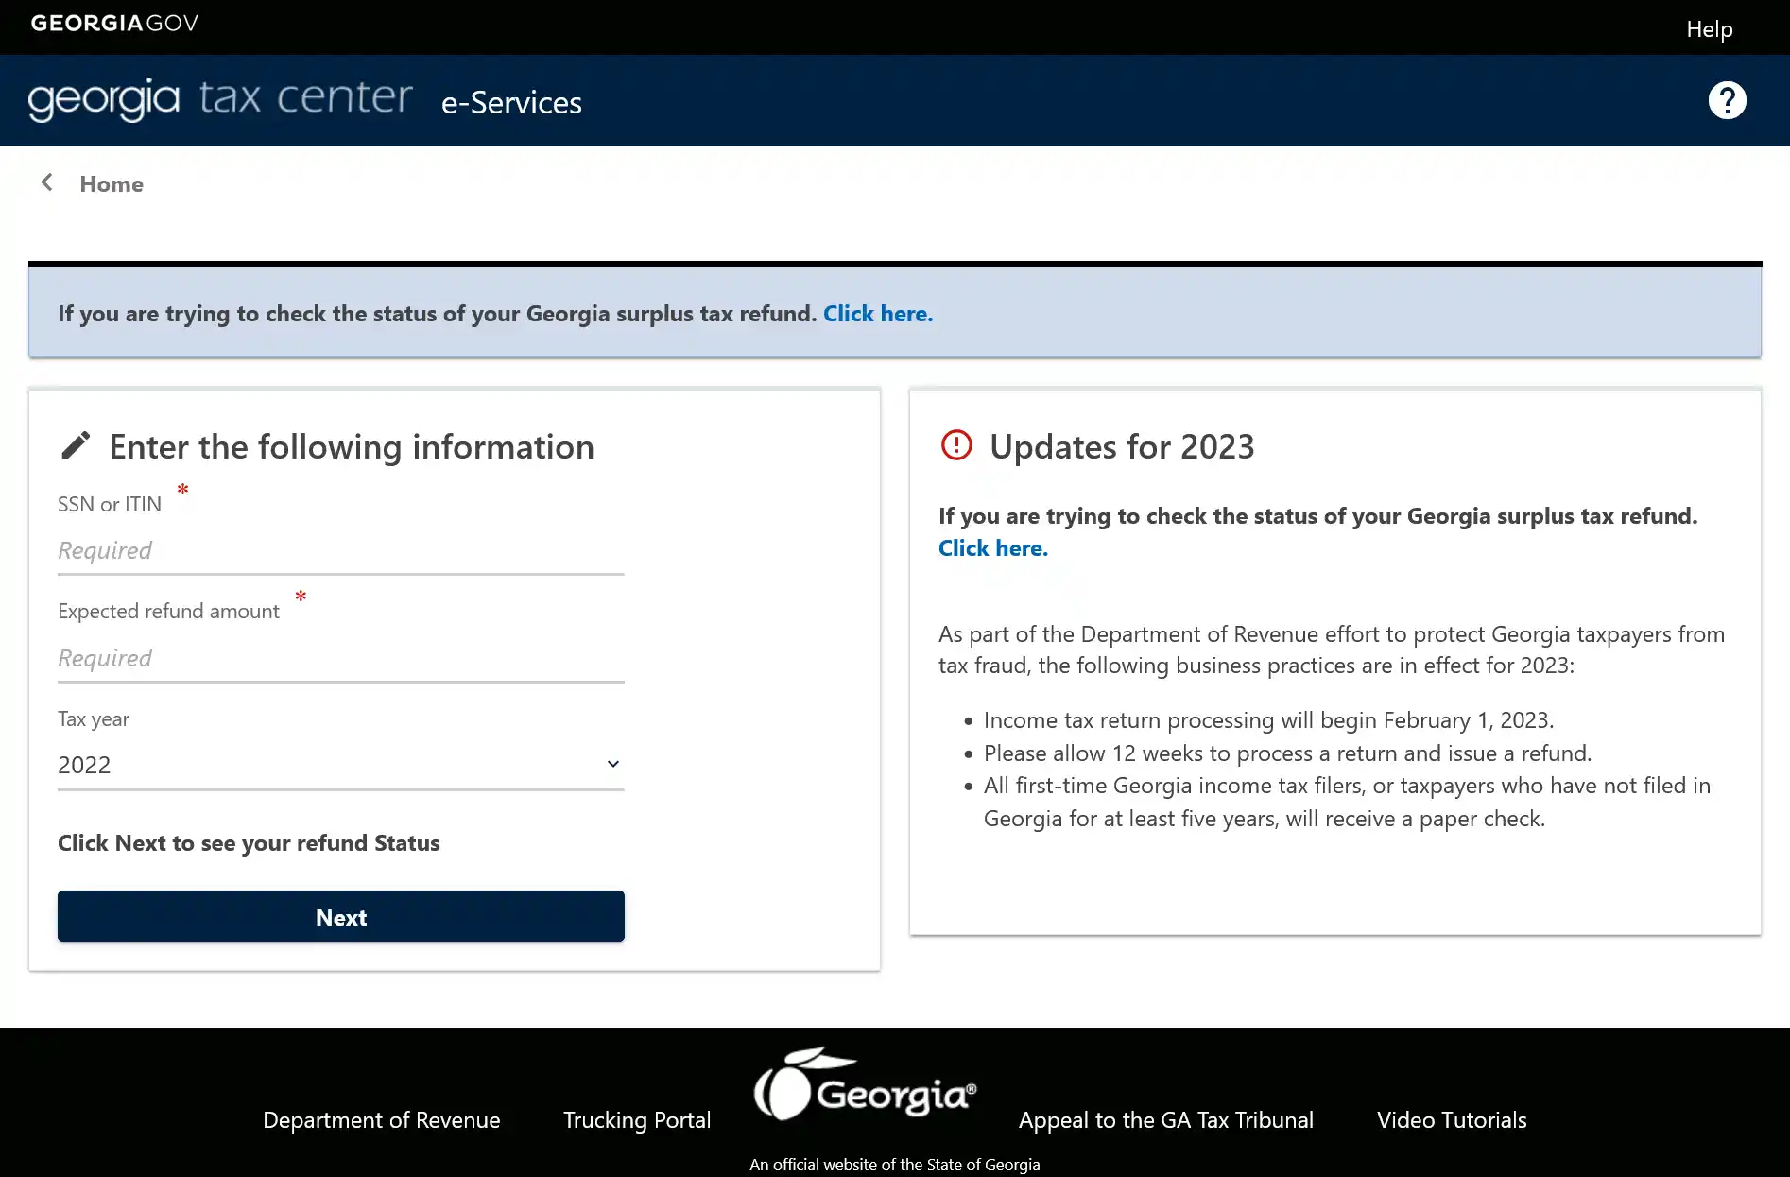Select the e-Services header title
Viewport: 1790px width, 1177px height.
pos(511,102)
